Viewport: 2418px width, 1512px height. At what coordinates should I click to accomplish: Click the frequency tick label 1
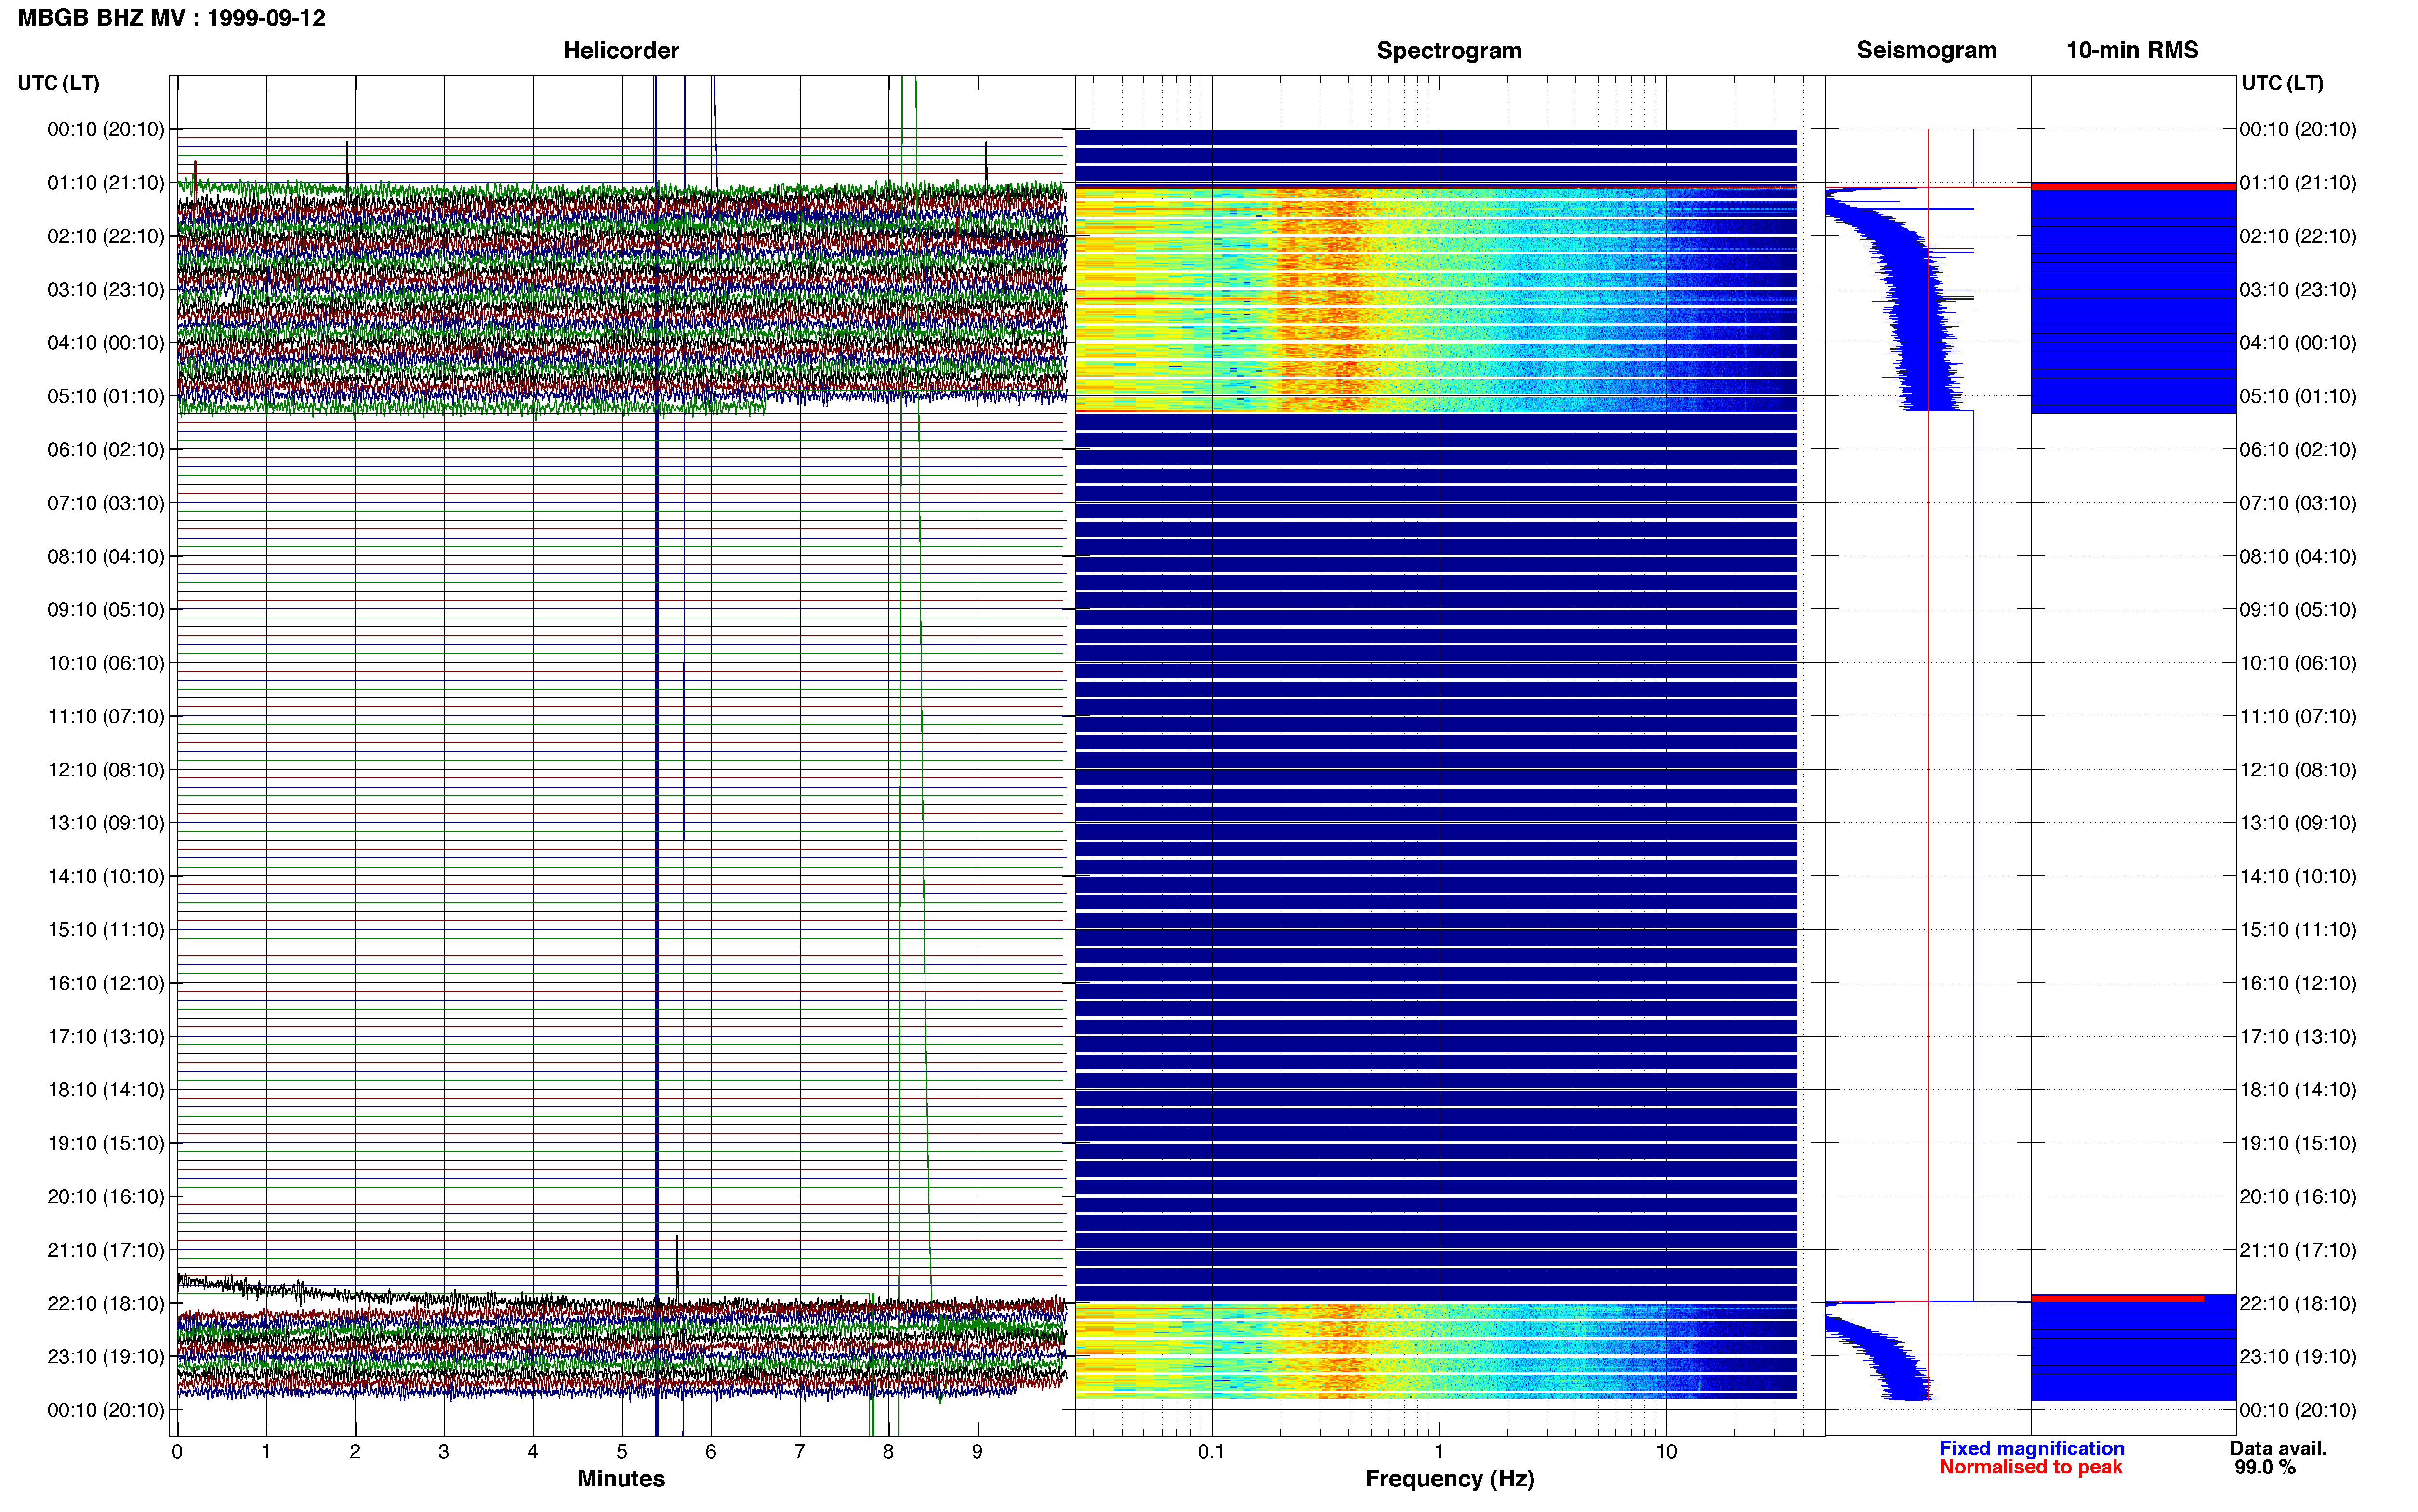[1439, 1452]
